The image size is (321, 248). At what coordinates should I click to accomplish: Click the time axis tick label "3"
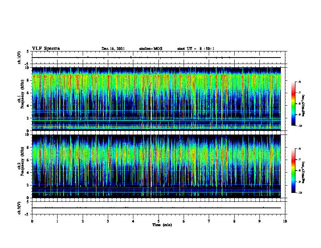tap(108, 221)
